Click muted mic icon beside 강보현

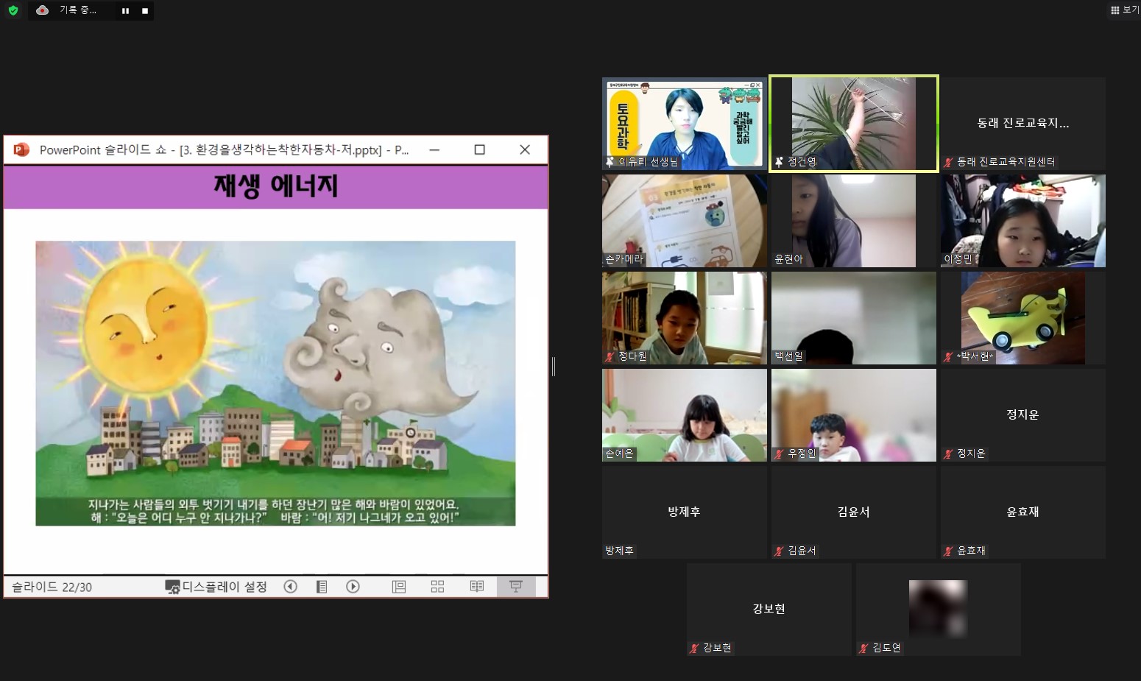click(x=695, y=648)
